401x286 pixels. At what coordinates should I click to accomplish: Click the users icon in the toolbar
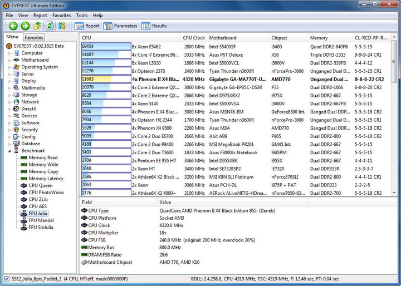pyautogui.click(x=62, y=26)
